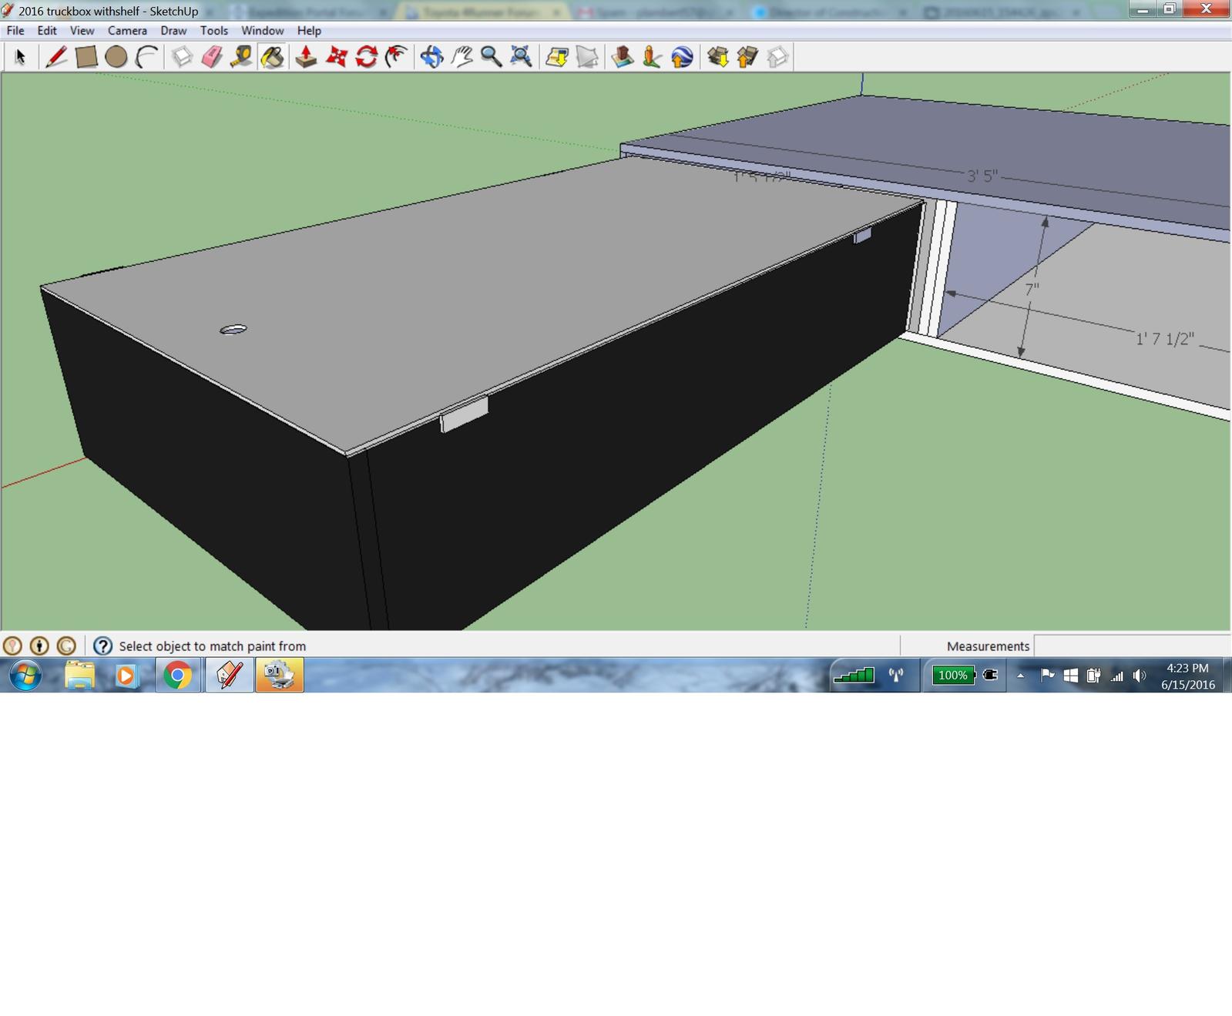Select the Line pencil tool
The width and height of the screenshot is (1232, 1016).
point(55,57)
